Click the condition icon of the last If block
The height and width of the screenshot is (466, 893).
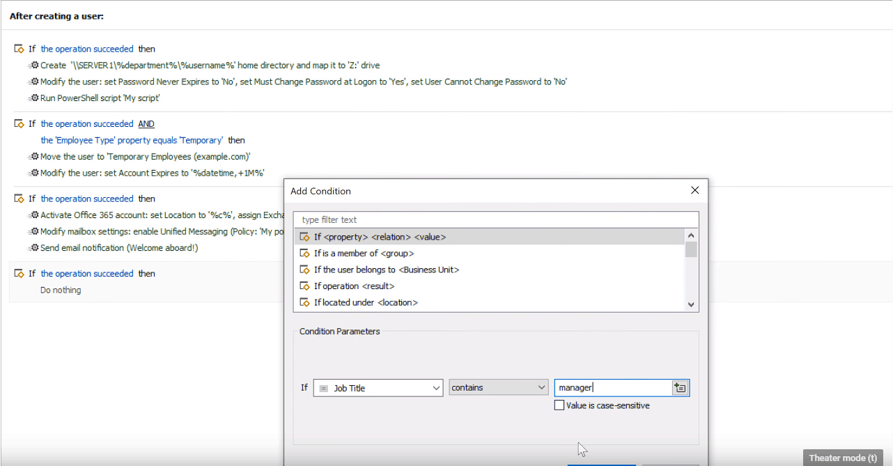click(19, 274)
